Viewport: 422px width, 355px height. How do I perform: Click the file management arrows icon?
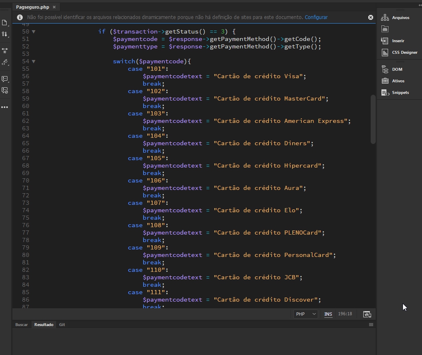point(5,34)
